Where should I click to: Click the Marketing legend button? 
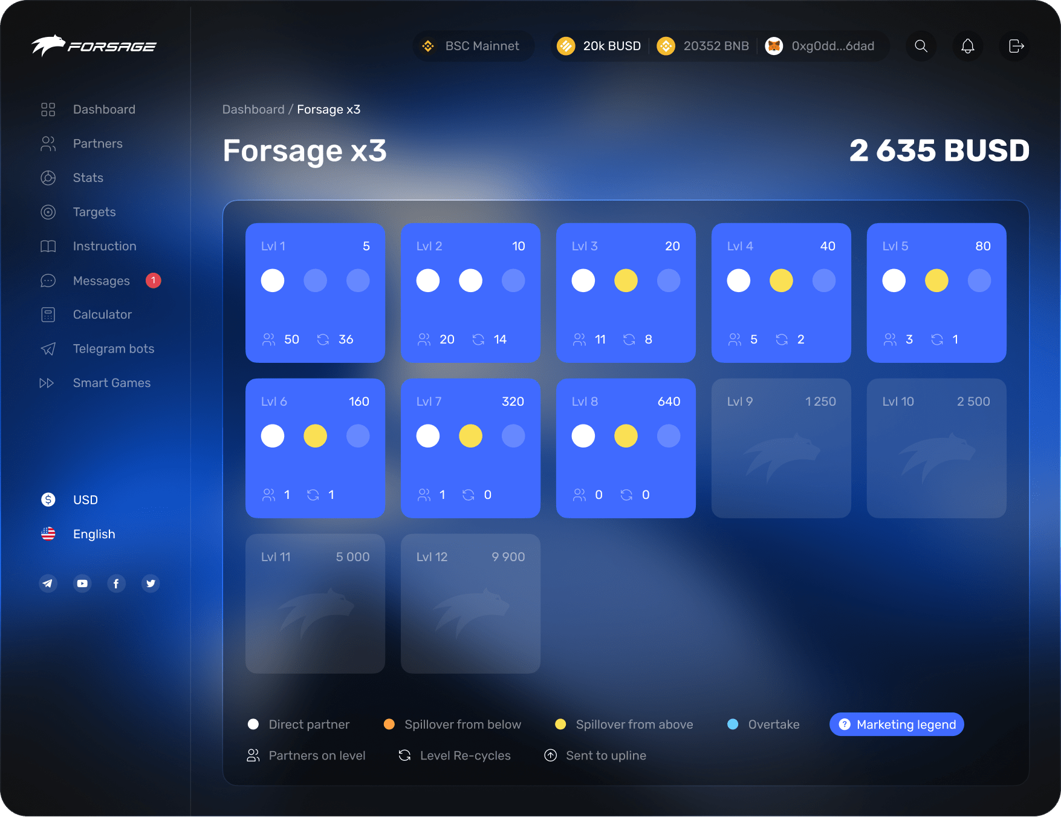tap(896, 724)
